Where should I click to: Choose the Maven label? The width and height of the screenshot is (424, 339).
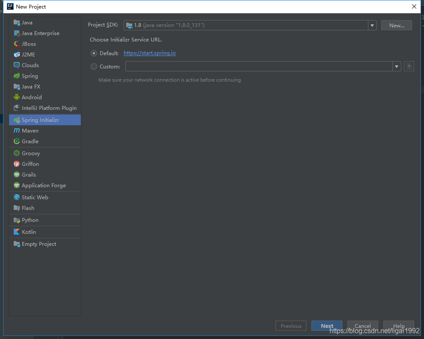point(30,131)
